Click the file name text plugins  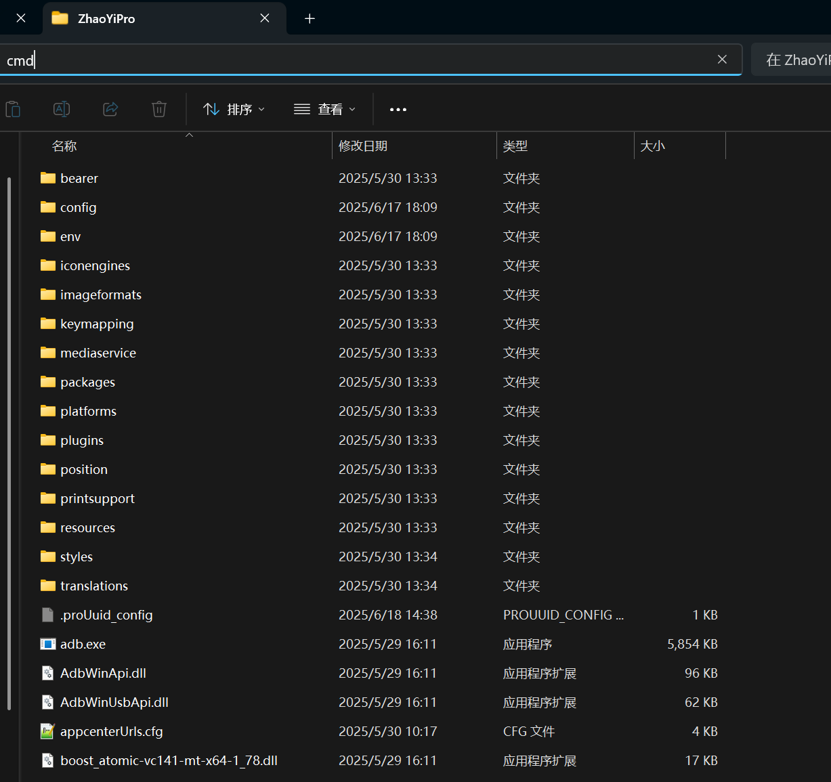[x=82, y=440]
